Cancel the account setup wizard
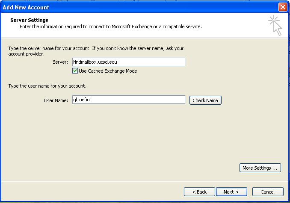 point(268,192)
